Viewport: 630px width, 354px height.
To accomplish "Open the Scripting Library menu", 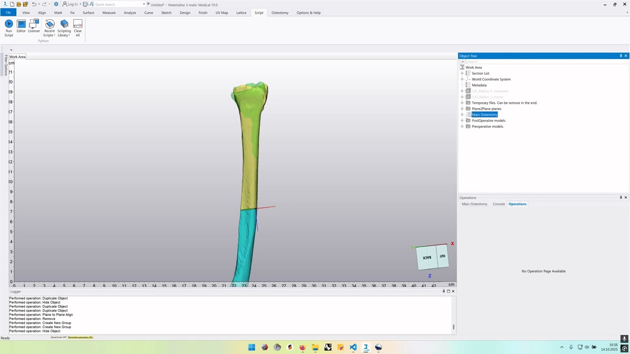I will click(64, 28).
